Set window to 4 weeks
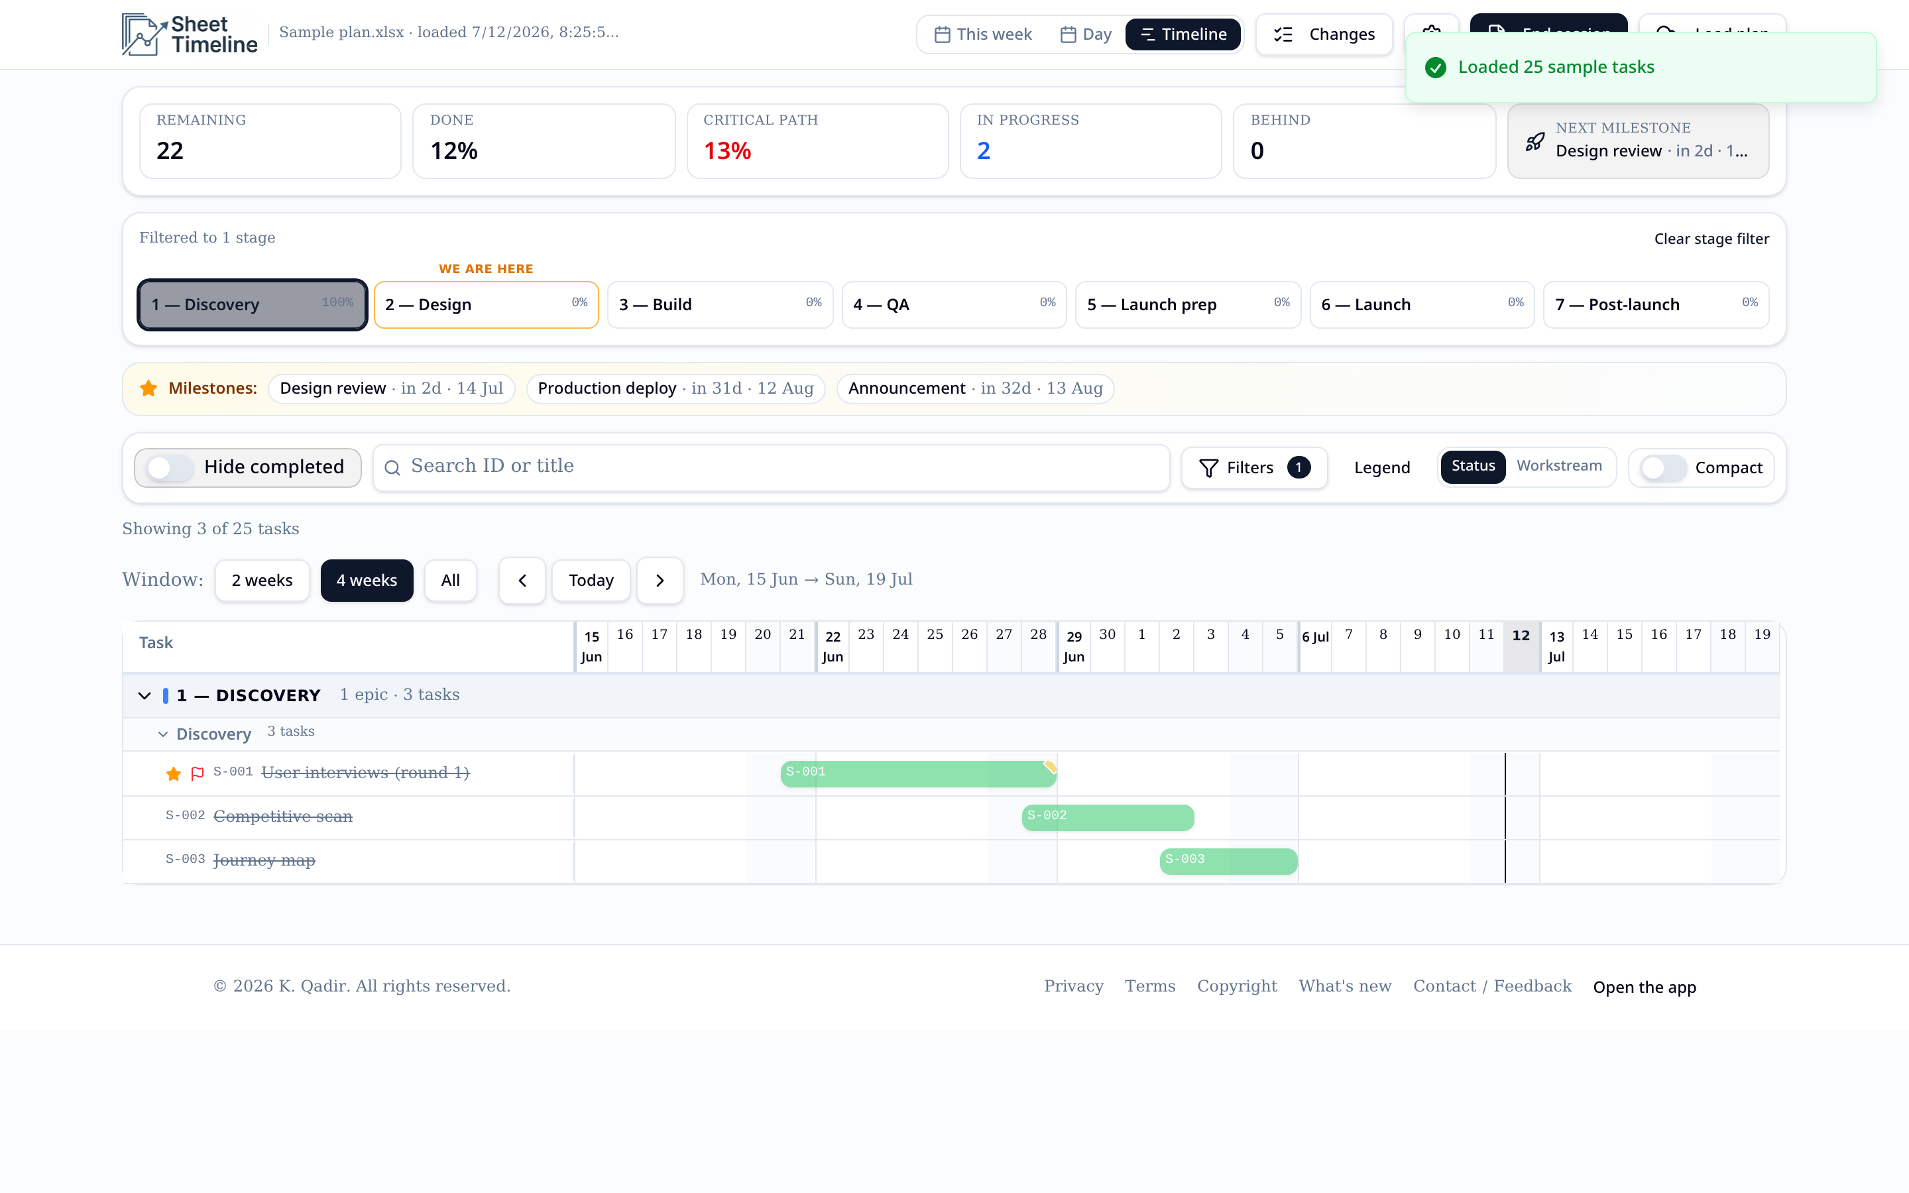Viewport: 1909px width, 1193px height. (367, 581)
